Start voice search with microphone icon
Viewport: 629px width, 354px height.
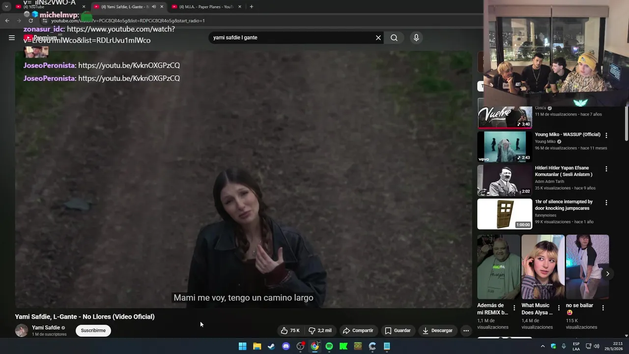[416, 37]
